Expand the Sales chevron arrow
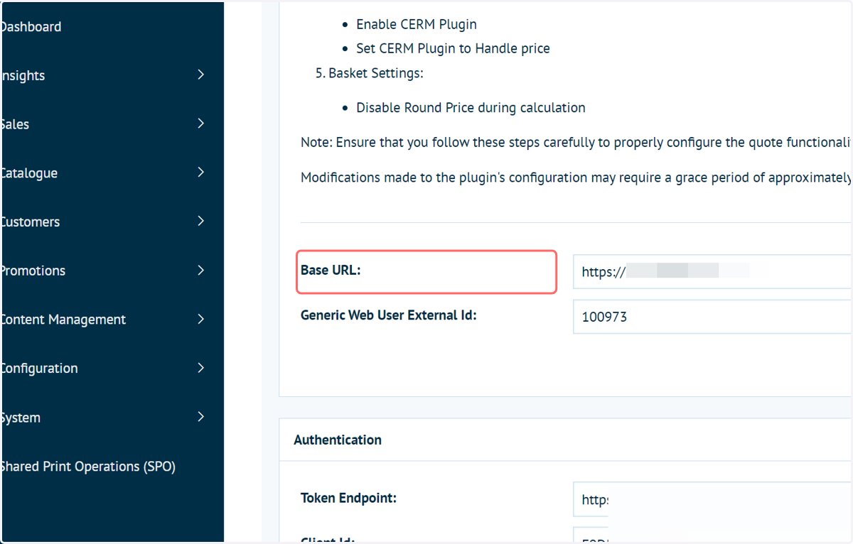 click(201, 124)
